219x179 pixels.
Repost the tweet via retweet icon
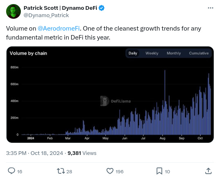tap(61, 171)
